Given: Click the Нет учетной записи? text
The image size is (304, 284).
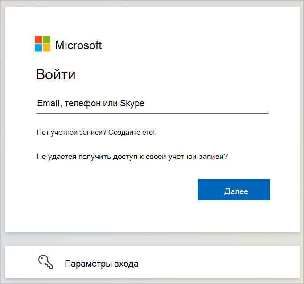Looking at the screenshot, I should point(71,132).
